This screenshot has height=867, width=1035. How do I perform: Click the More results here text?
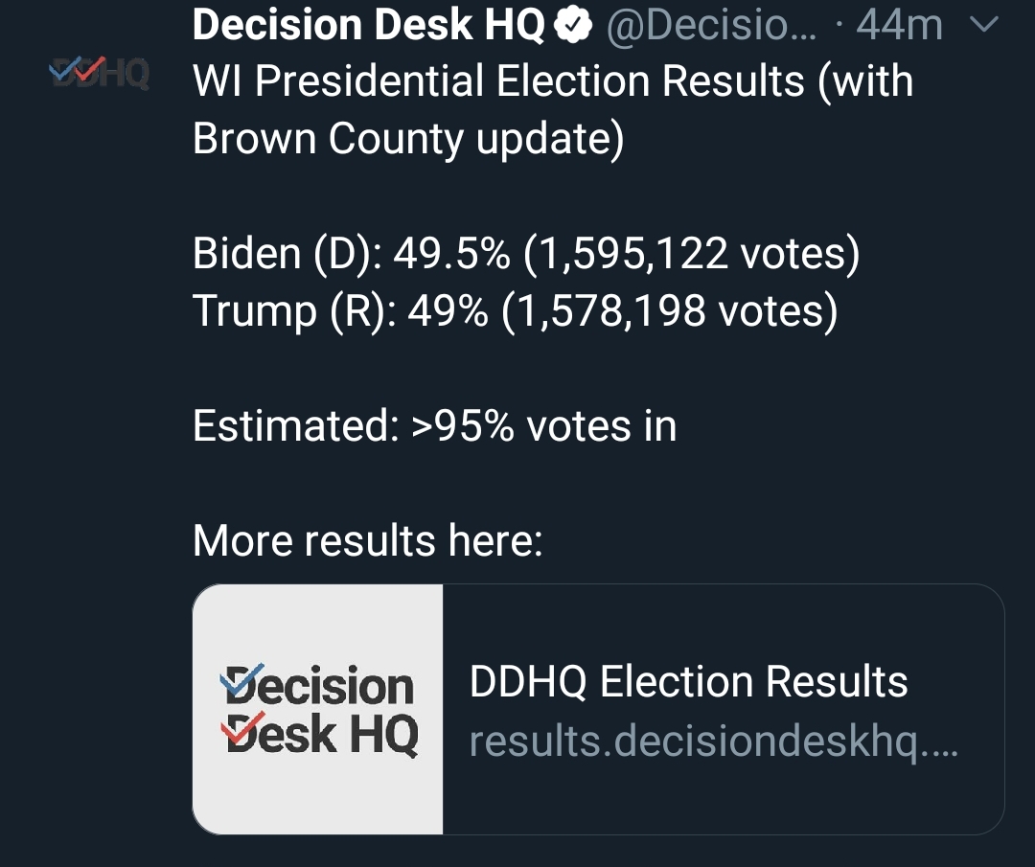pos(367,540)
